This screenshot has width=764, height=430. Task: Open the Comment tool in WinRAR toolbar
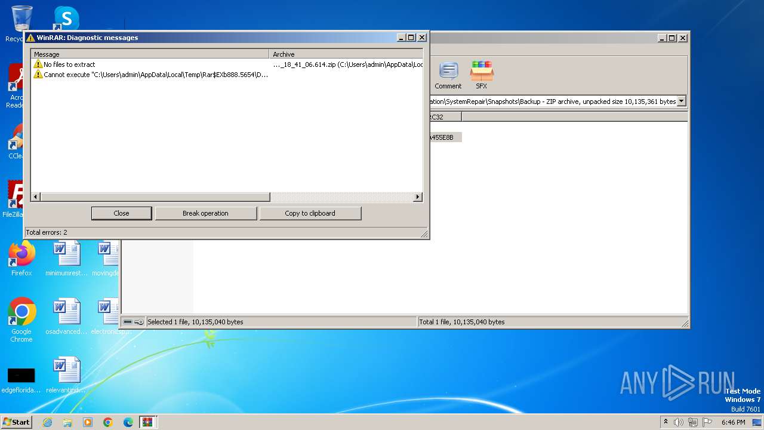(448, 75)
